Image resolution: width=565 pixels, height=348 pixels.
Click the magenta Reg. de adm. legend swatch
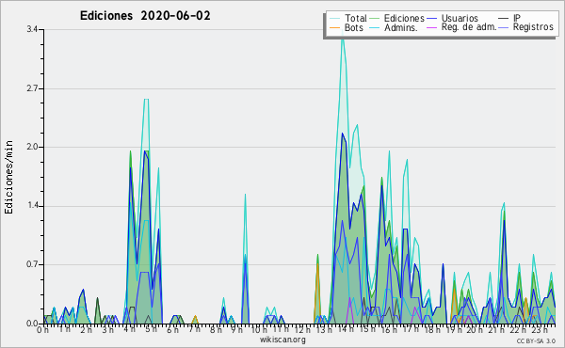[431, 27]
